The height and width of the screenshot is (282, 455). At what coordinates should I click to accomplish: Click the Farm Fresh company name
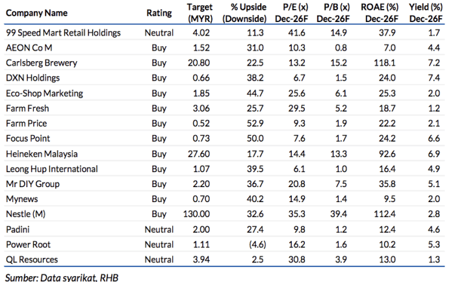pos(27,108)
